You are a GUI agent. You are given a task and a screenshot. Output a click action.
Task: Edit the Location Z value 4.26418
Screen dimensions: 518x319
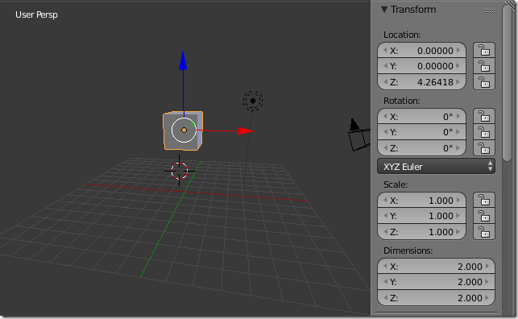pos(421,82)
